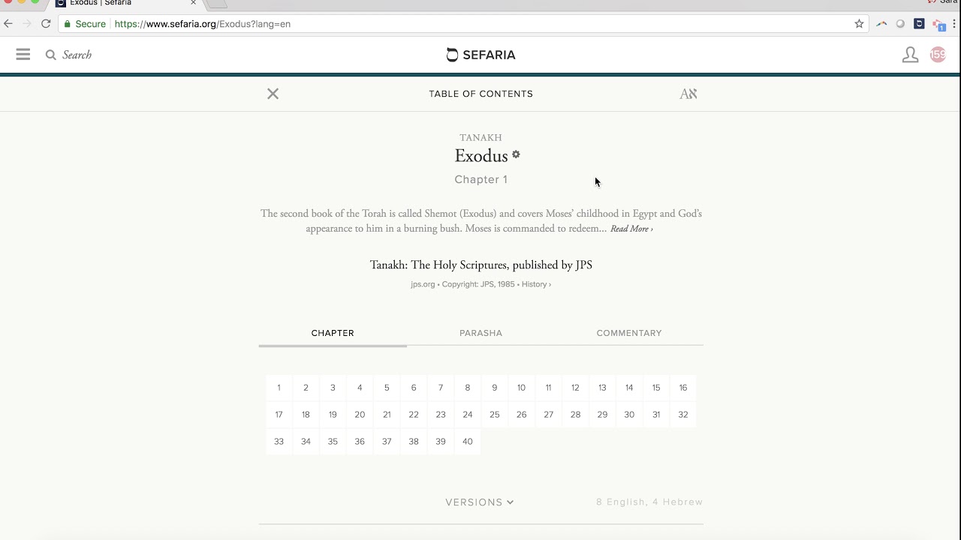
Task: Open the jps.org link
Action: tap(423, 284)
